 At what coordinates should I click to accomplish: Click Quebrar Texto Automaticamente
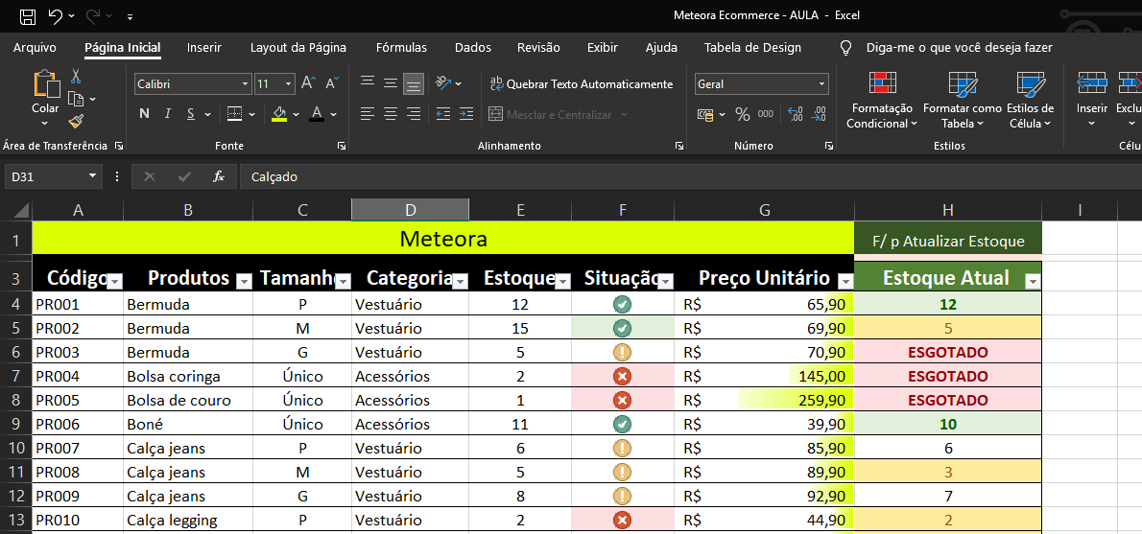582,84
